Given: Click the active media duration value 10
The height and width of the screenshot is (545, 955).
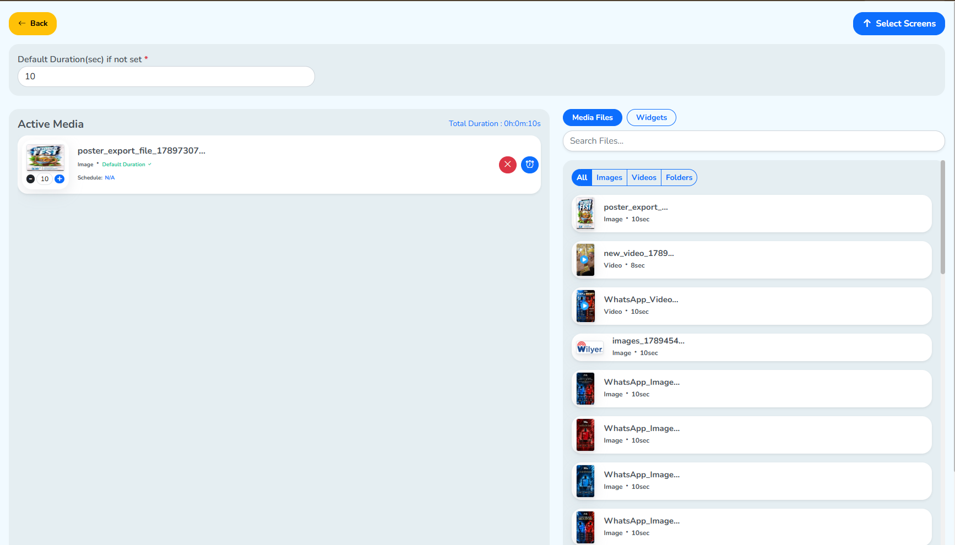Looking at the screenshot, I should [x=45, y=179].
